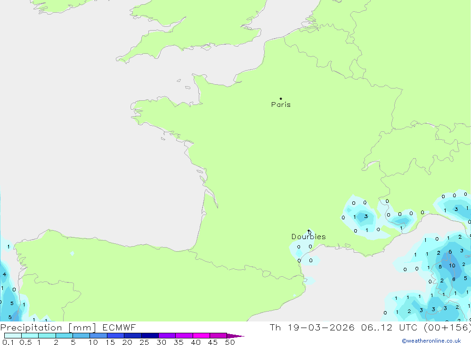Click the legend scale label "20"
The width and height of the screenshot is (471, 345).
(127, 342)
